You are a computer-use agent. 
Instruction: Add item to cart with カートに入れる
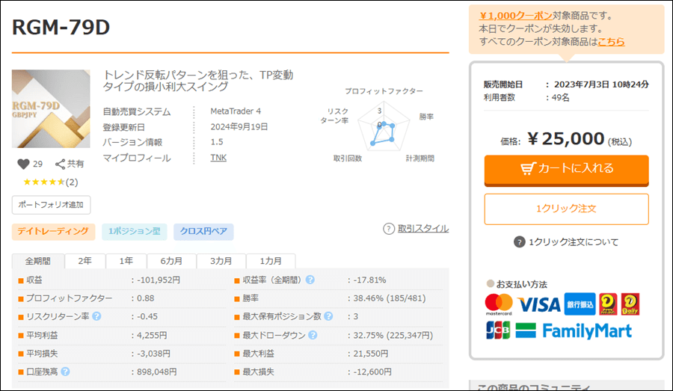point(566,169)
